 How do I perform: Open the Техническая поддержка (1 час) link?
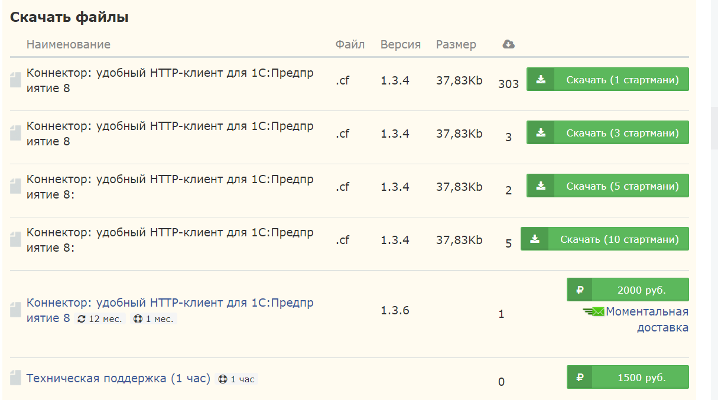coord(118,378)
